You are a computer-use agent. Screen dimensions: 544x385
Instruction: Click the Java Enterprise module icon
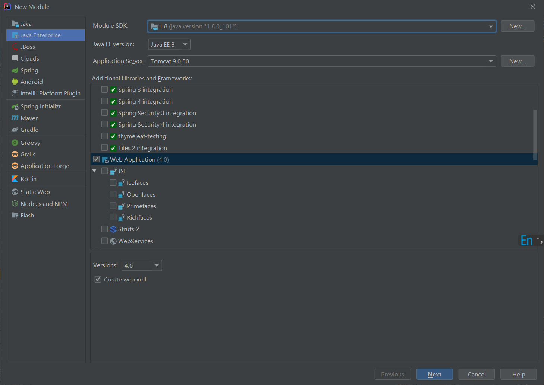pos(15,35)
